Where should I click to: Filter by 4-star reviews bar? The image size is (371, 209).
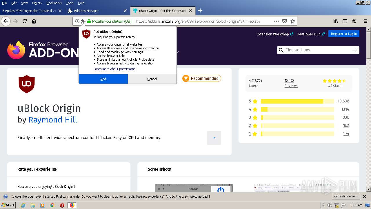(297, 109)
